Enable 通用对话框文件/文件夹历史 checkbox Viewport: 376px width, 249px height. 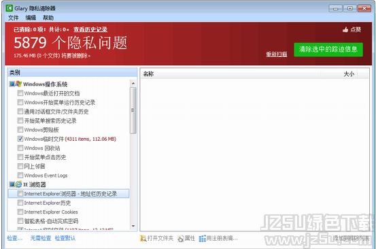pos(20,112)
